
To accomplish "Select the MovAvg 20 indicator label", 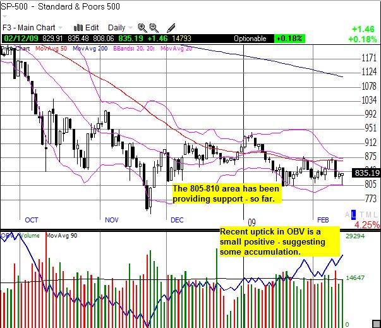I will tap(176, 49).
